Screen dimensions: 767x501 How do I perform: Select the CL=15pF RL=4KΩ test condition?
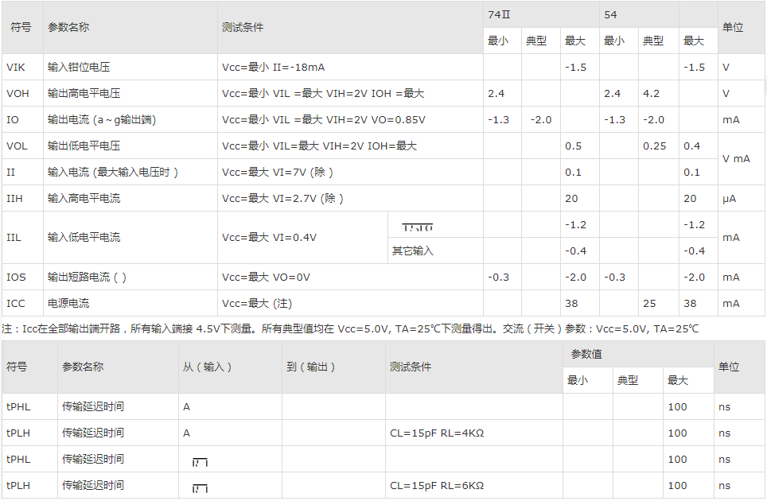coord(437,433)
